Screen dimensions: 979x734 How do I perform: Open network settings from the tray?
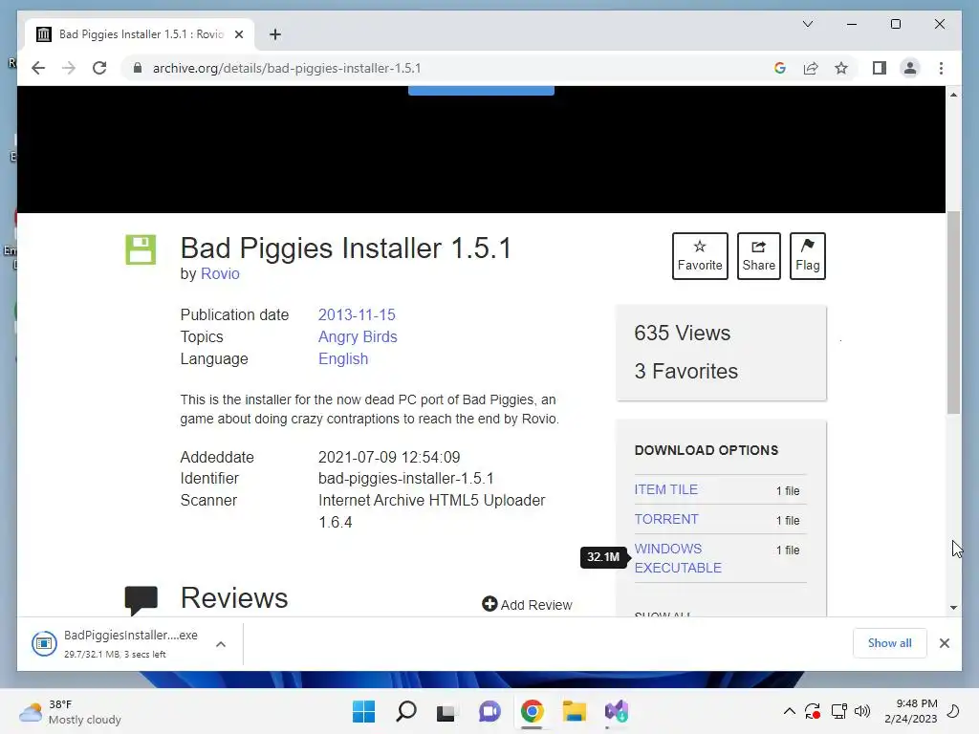pos(838,711)
